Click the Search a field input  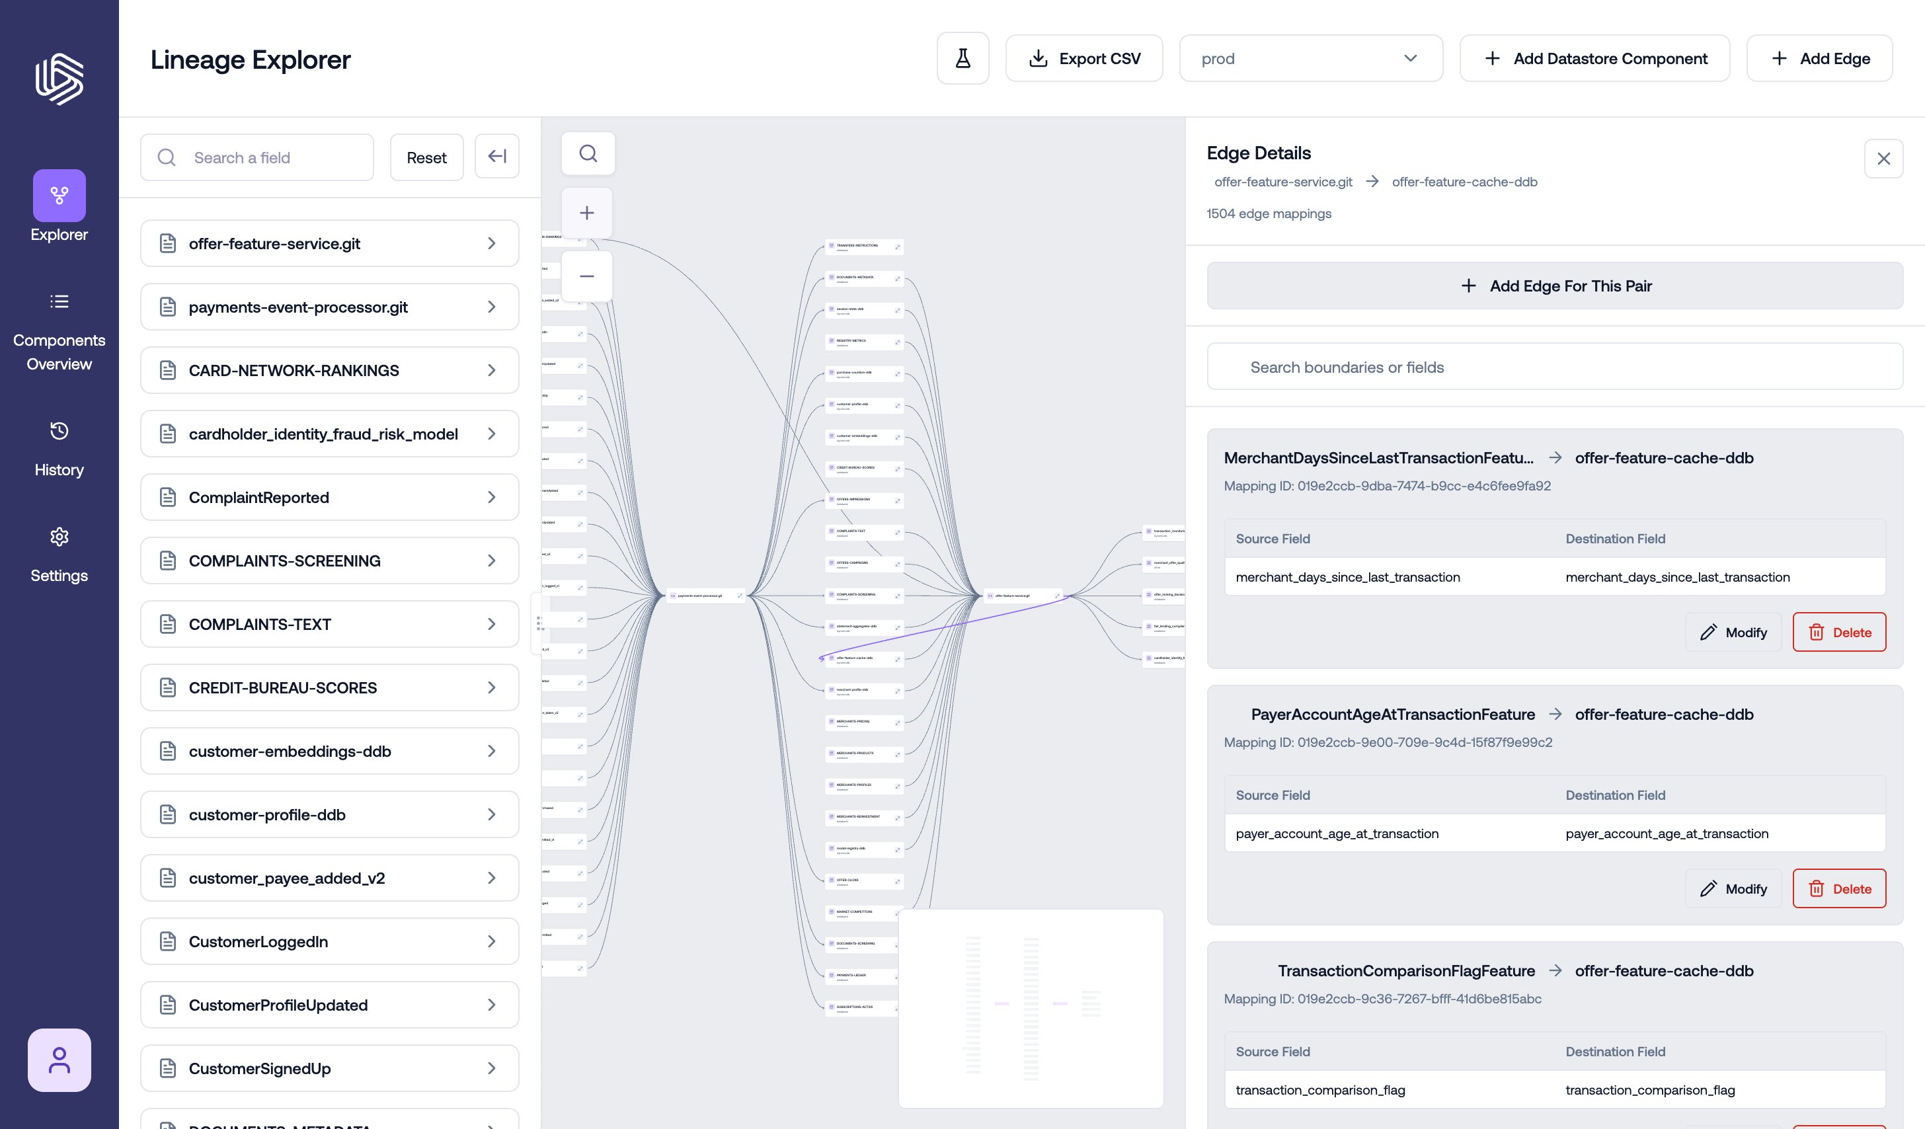pyautogui.click(x=257, y=157)
